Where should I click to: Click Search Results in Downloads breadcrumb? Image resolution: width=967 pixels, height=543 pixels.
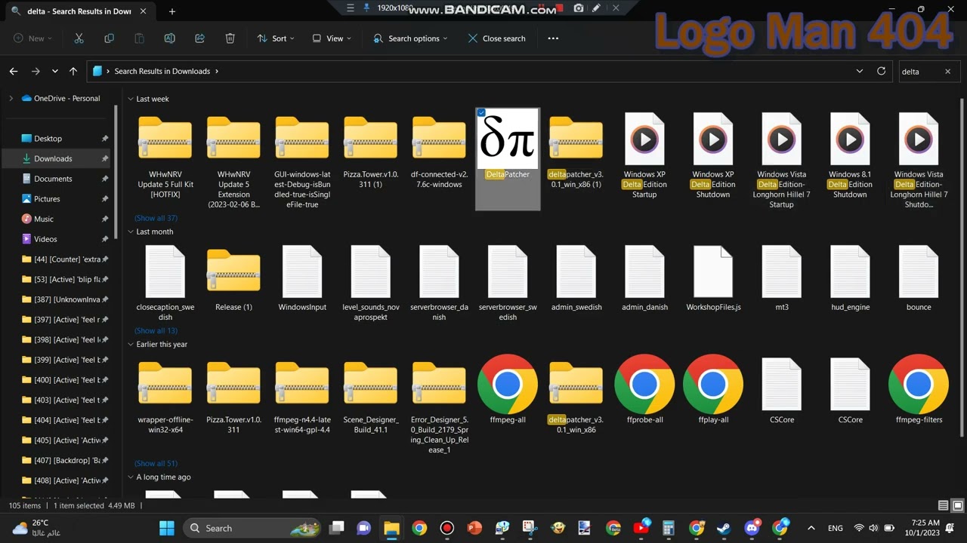click(x=162, y=71)
